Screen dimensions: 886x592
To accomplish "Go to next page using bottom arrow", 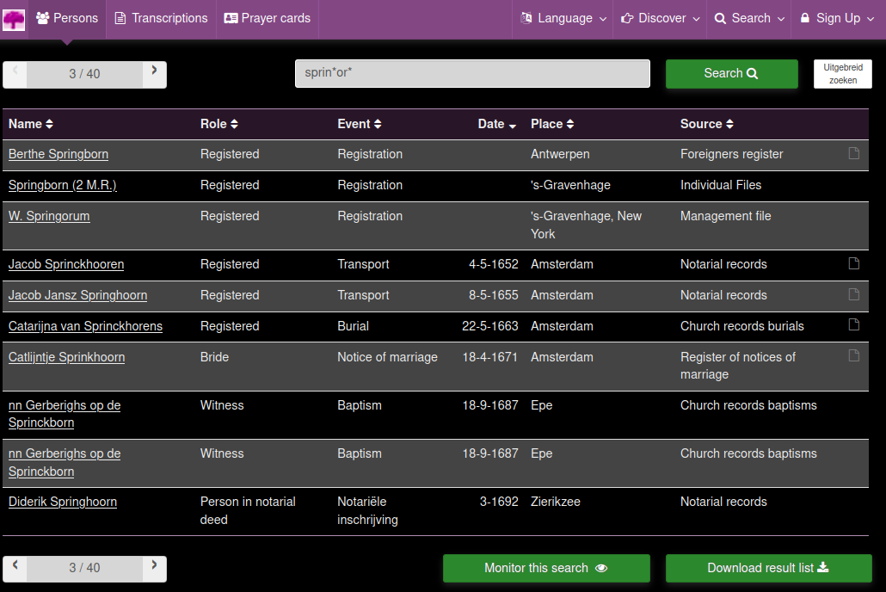I will coord(154,566).
